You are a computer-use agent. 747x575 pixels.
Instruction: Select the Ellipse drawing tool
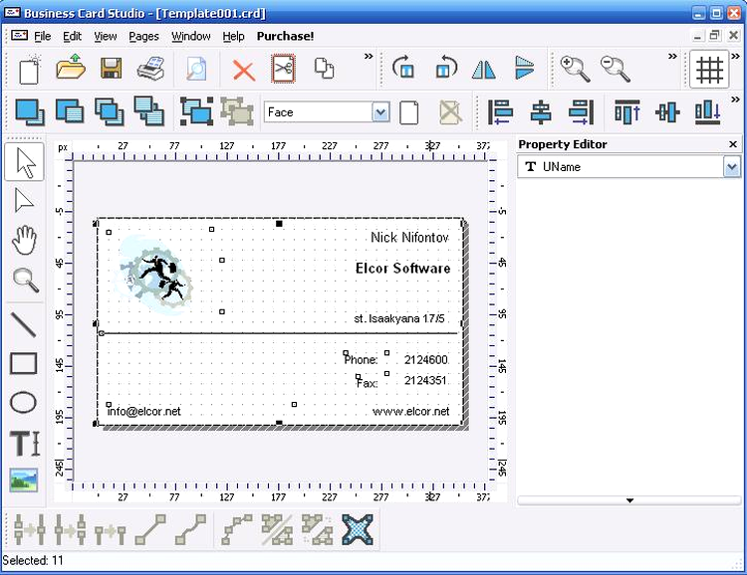pyautogui.click(x=23, y=403)
